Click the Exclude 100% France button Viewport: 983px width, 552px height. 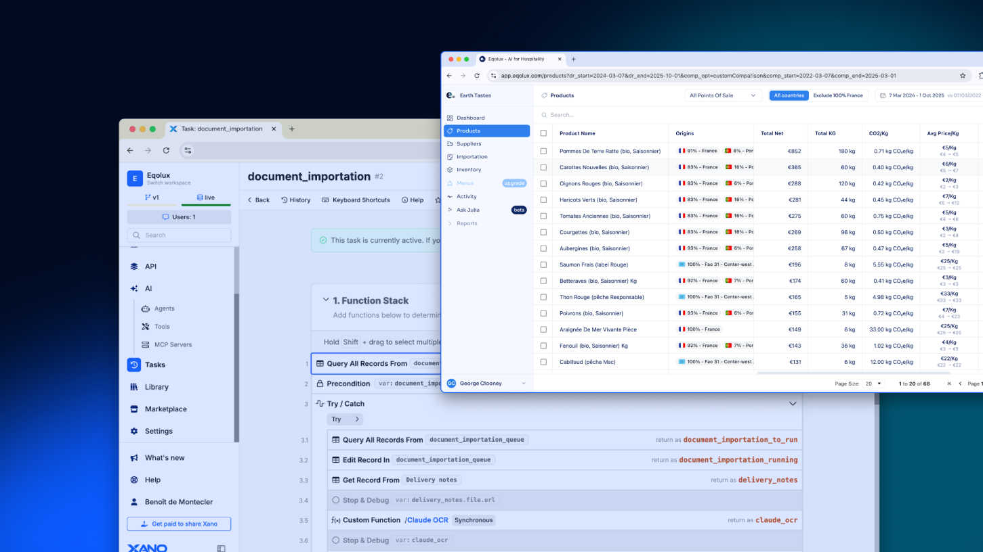(x=838, y=95)
